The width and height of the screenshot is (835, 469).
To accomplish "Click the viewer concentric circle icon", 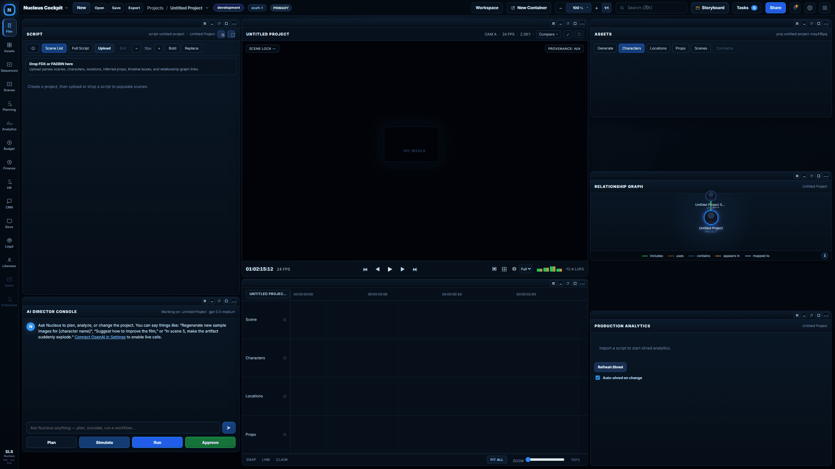I will coord(514,269).
